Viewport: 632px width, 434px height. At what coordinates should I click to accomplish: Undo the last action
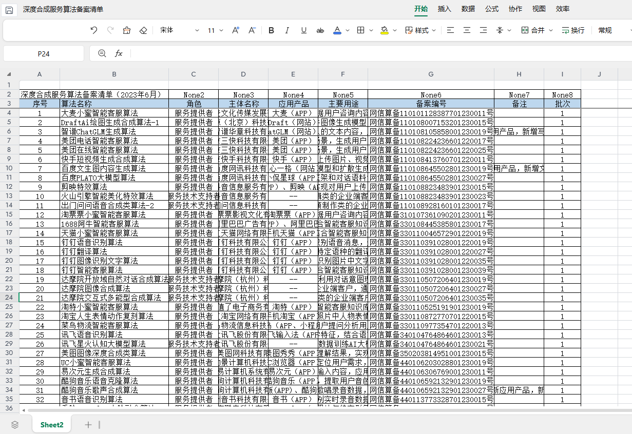94,30
